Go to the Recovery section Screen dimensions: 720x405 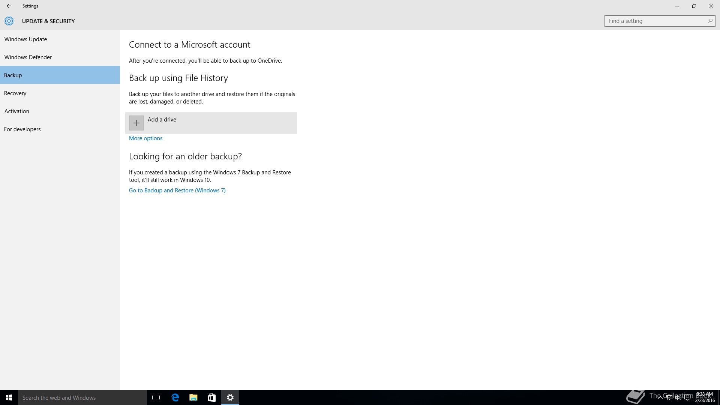tap(15, 93)
